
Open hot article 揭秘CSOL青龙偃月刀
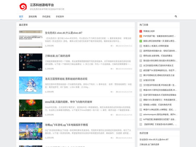tap(160, 100)
